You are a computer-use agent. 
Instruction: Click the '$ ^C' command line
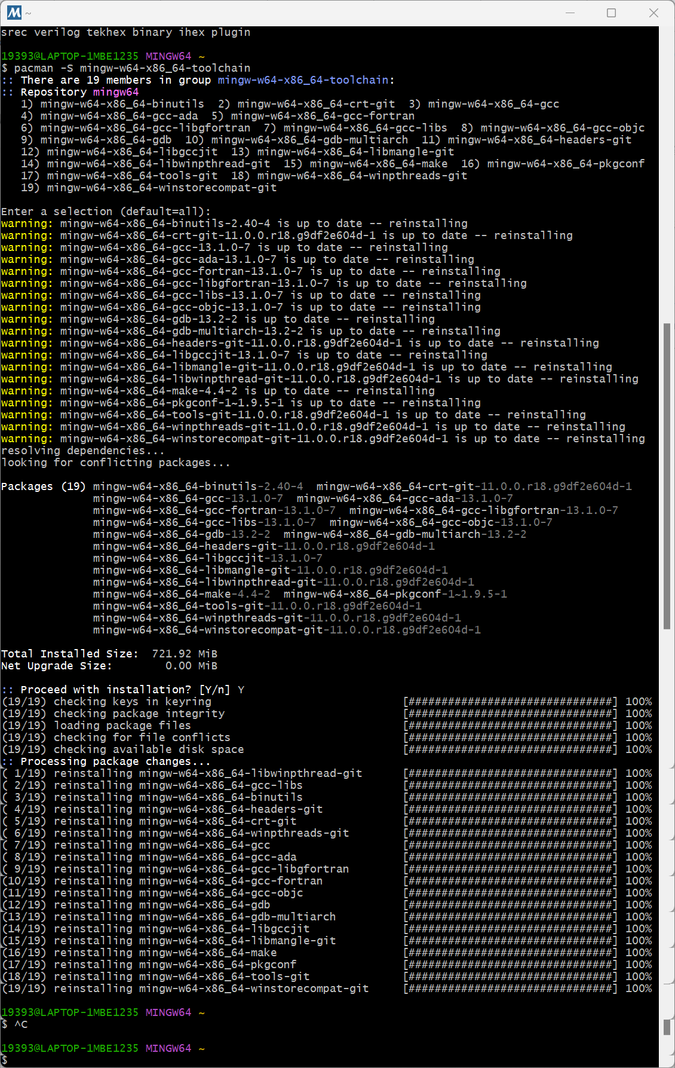(14, 1024)
